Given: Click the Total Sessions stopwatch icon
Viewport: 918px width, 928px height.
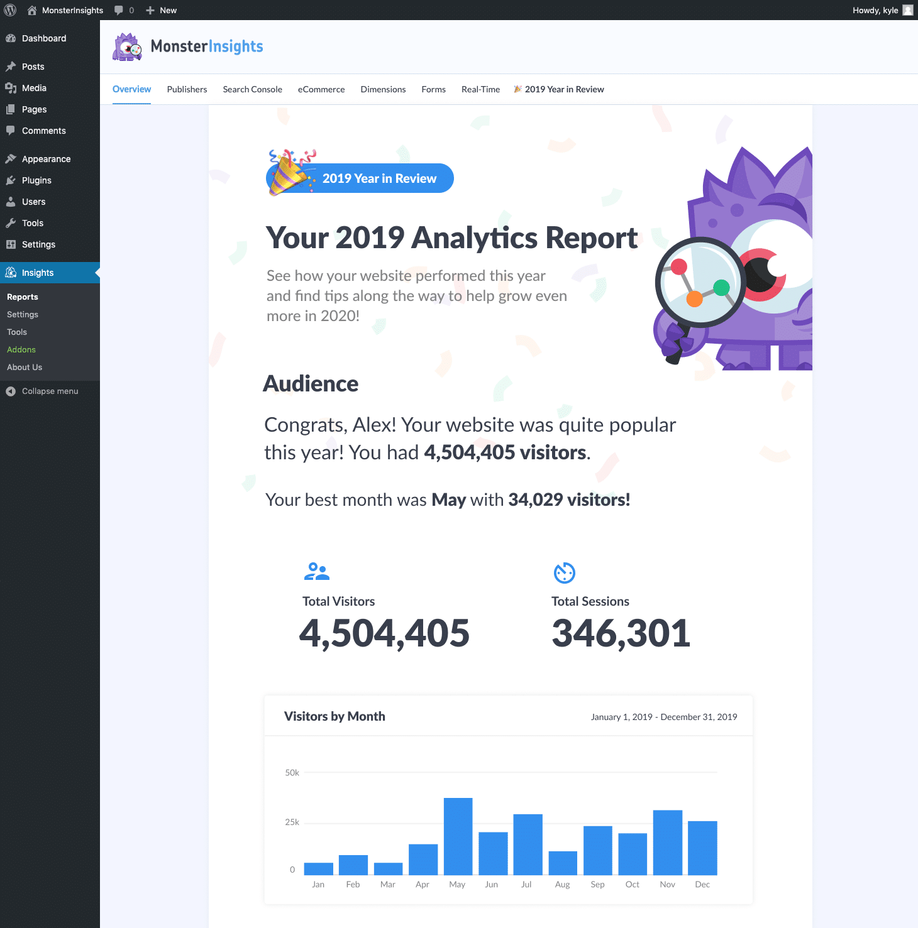Looking at the screenshot, I should pos(565,572).
